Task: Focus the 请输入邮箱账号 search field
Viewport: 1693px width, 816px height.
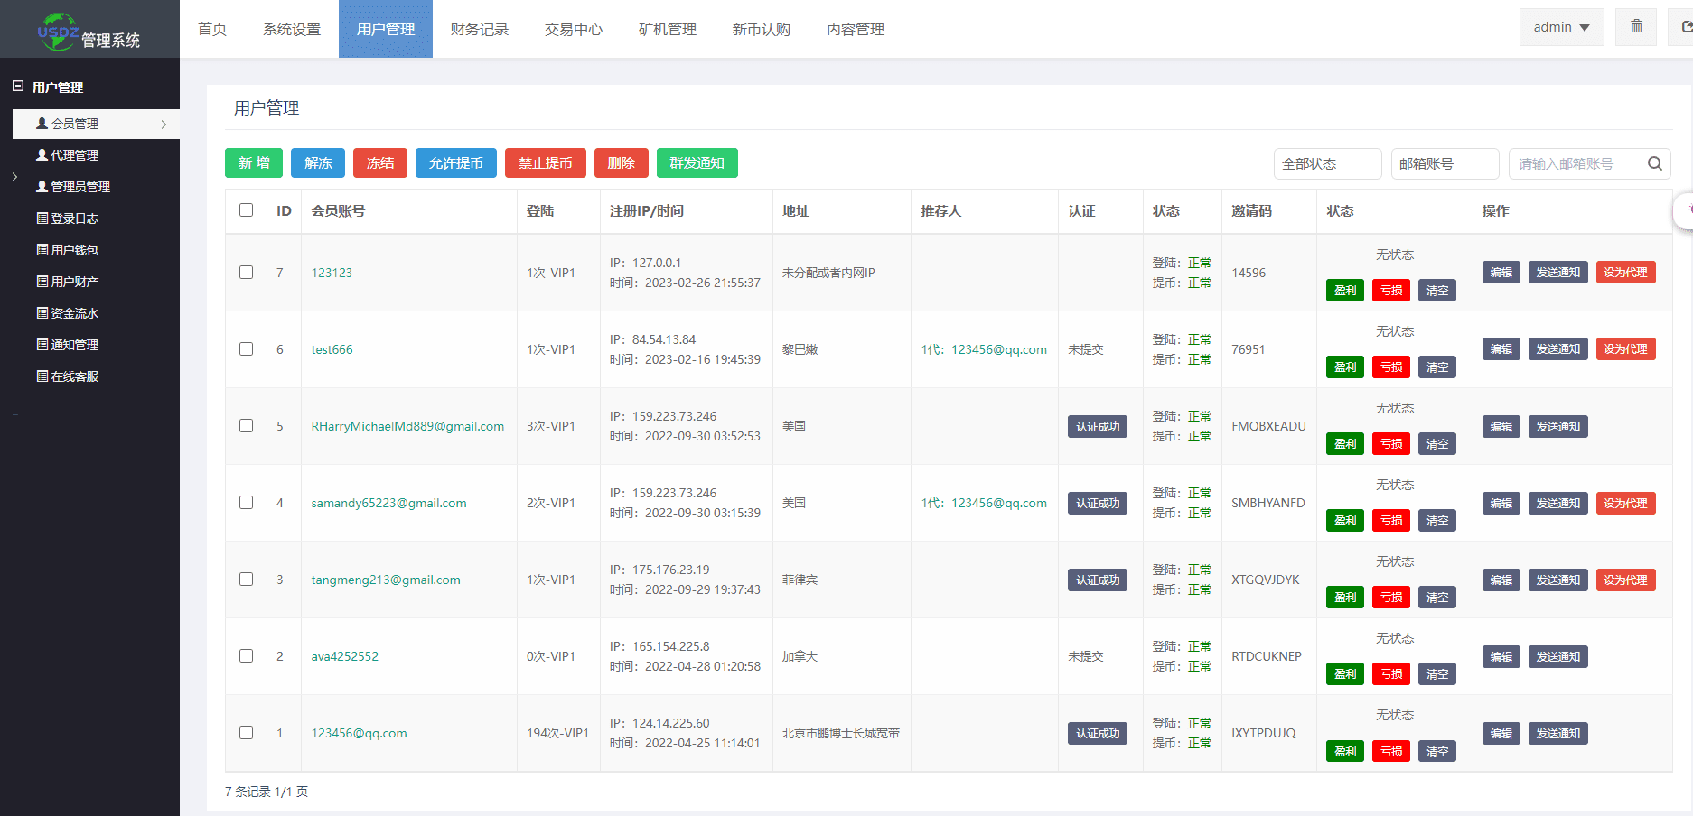Action: (x=1575, y=163)
